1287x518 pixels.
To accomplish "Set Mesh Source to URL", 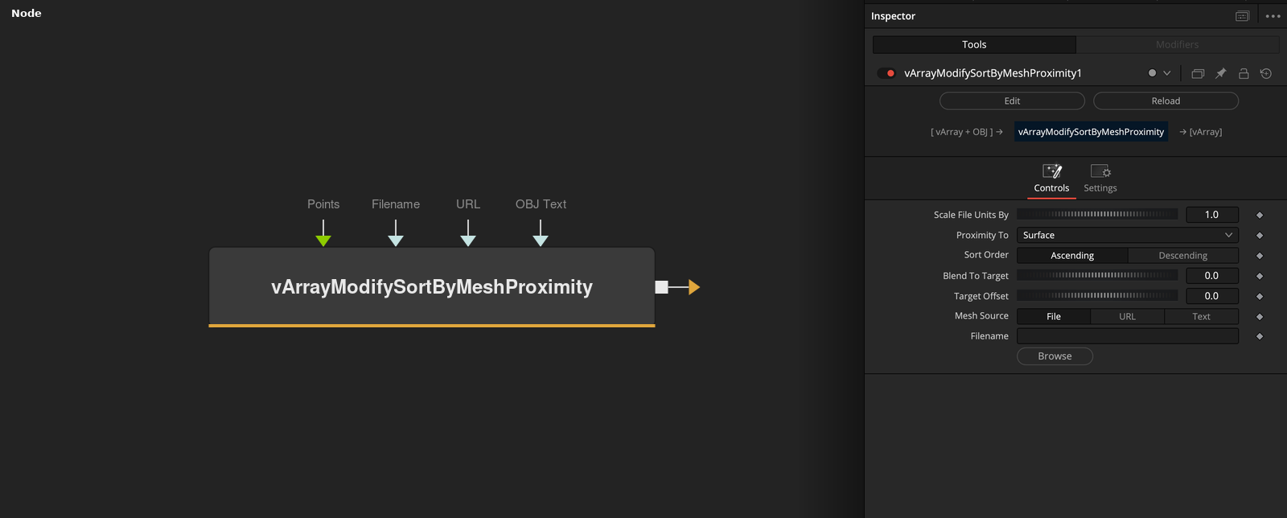I will tap(1127, 316).
